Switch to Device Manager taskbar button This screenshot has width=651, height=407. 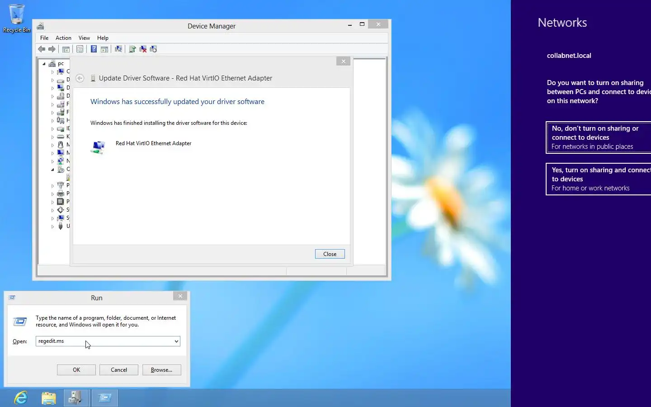point(75,398)
